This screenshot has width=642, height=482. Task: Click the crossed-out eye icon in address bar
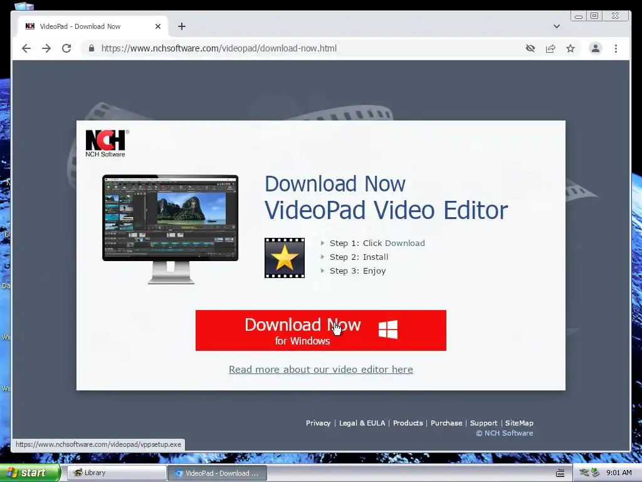(530, 48)
